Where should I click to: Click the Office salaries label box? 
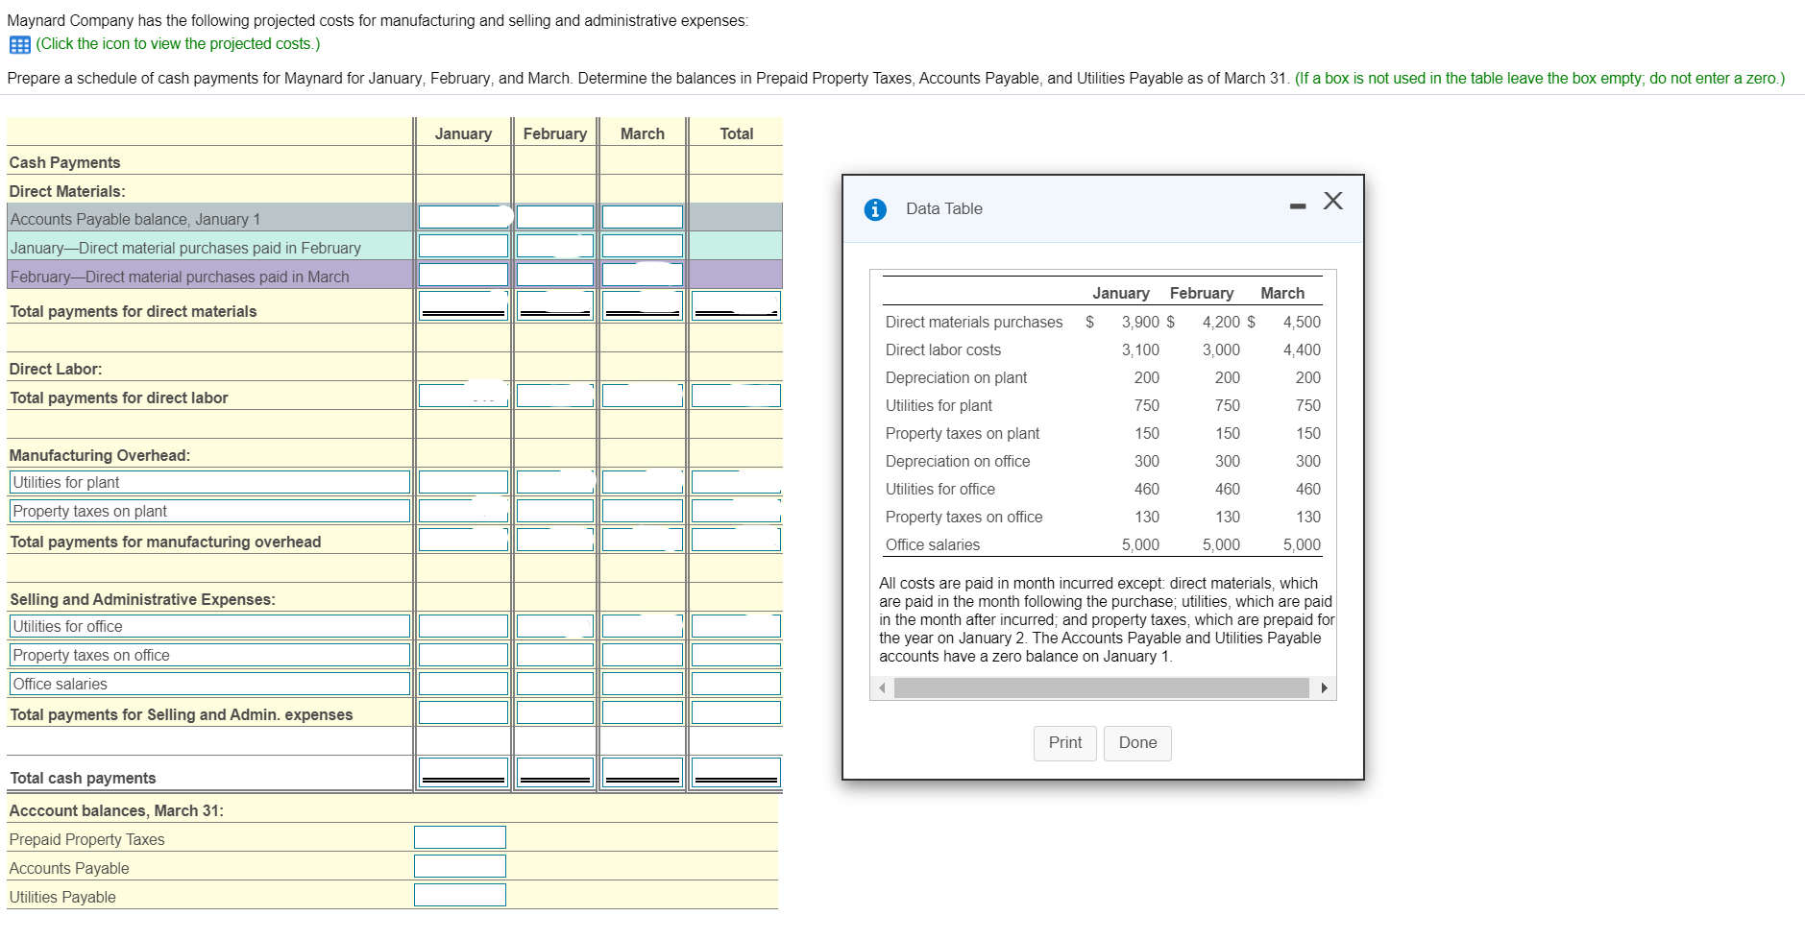[210, 684]
